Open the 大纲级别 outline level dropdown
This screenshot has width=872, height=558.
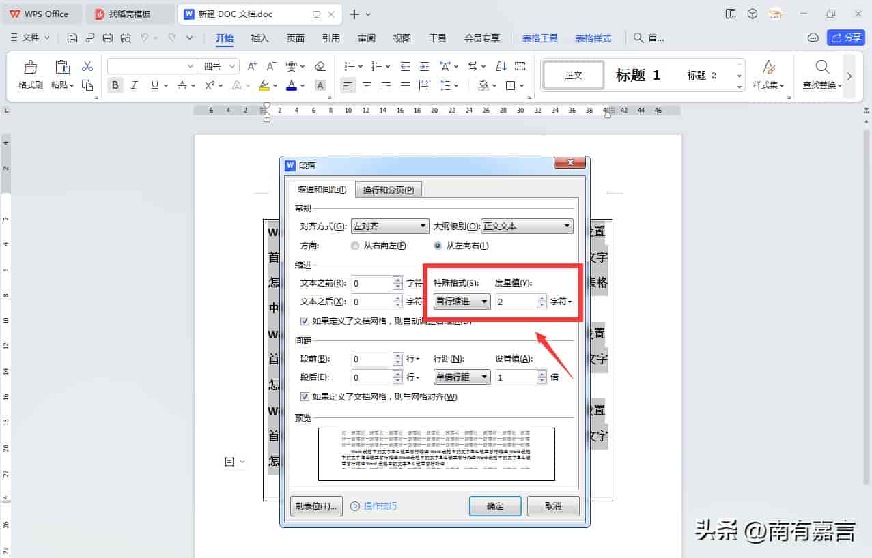pyautogui.click(x=527, y=226)
